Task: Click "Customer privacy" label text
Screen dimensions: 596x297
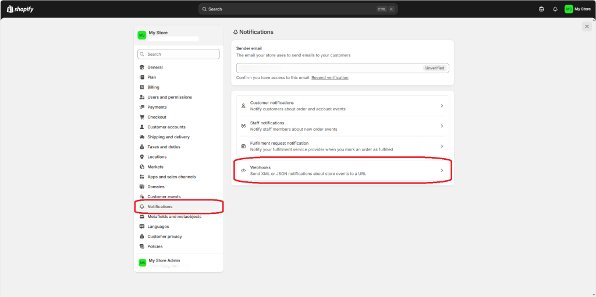Action: coord(165,236)
